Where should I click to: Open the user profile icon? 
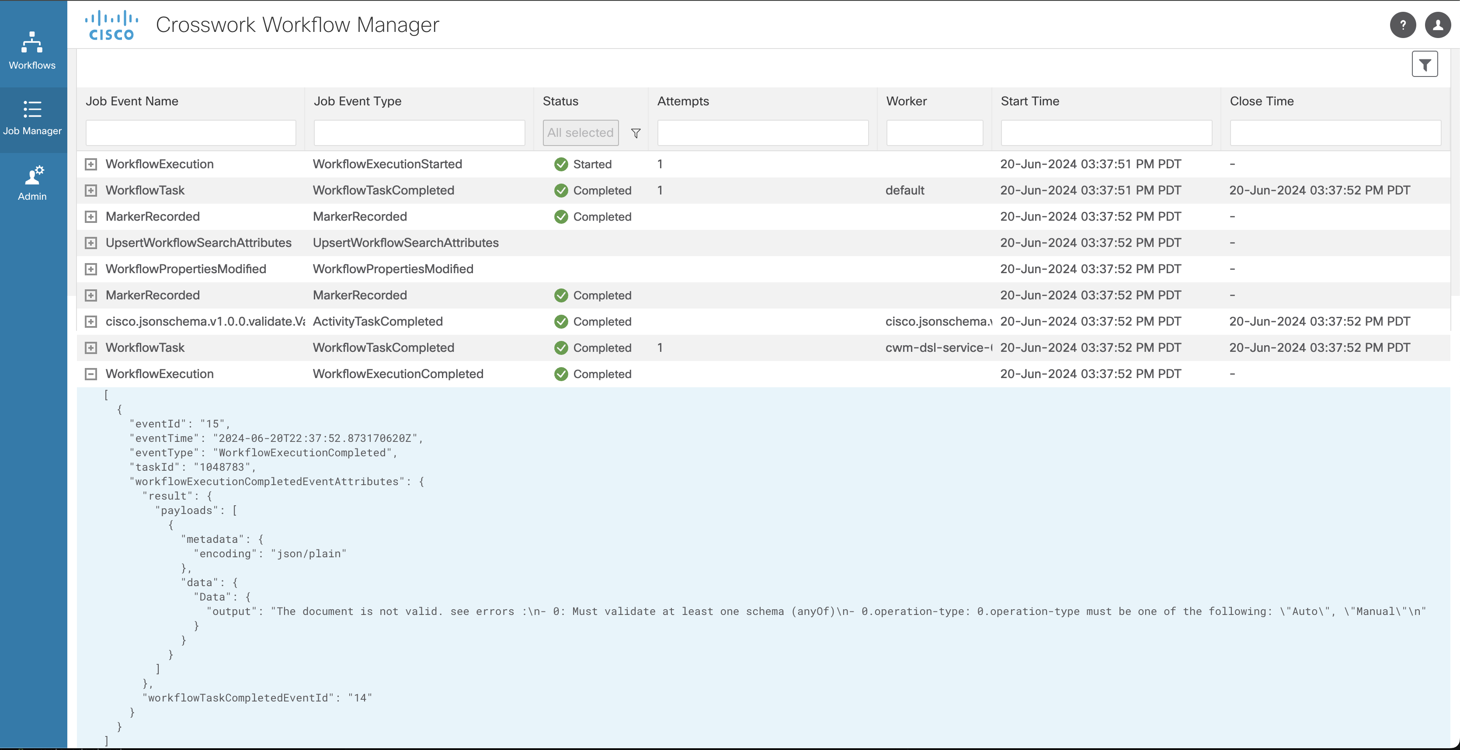coord(1437,25)
